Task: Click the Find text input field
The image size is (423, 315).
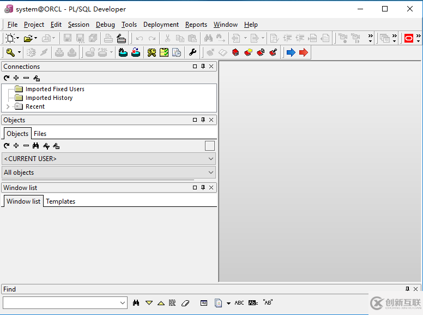Action: point(61,302)
